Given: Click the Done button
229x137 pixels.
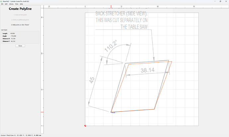Looking at the screenshot, I should pyautogui.click(x=20, y=46).
